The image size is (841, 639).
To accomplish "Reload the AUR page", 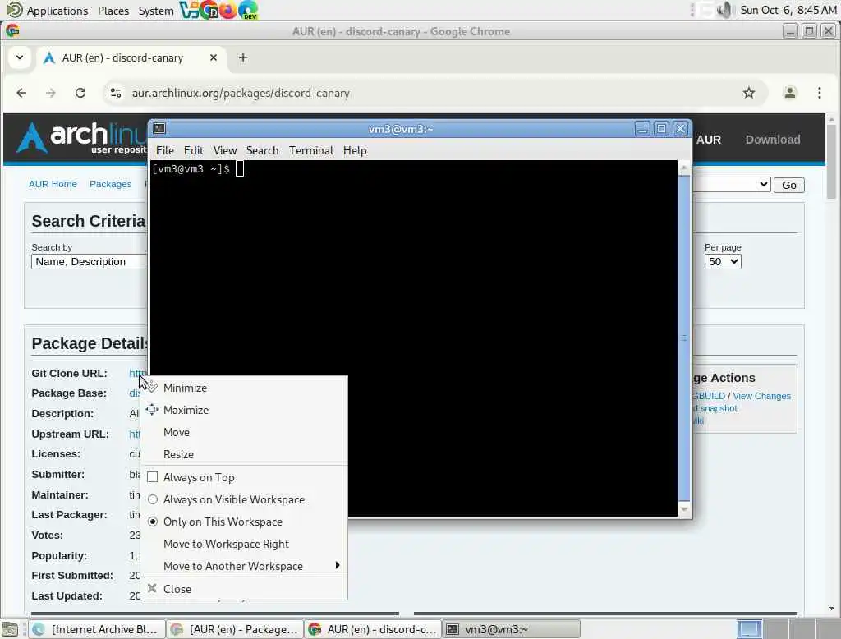I will (80, 93).
